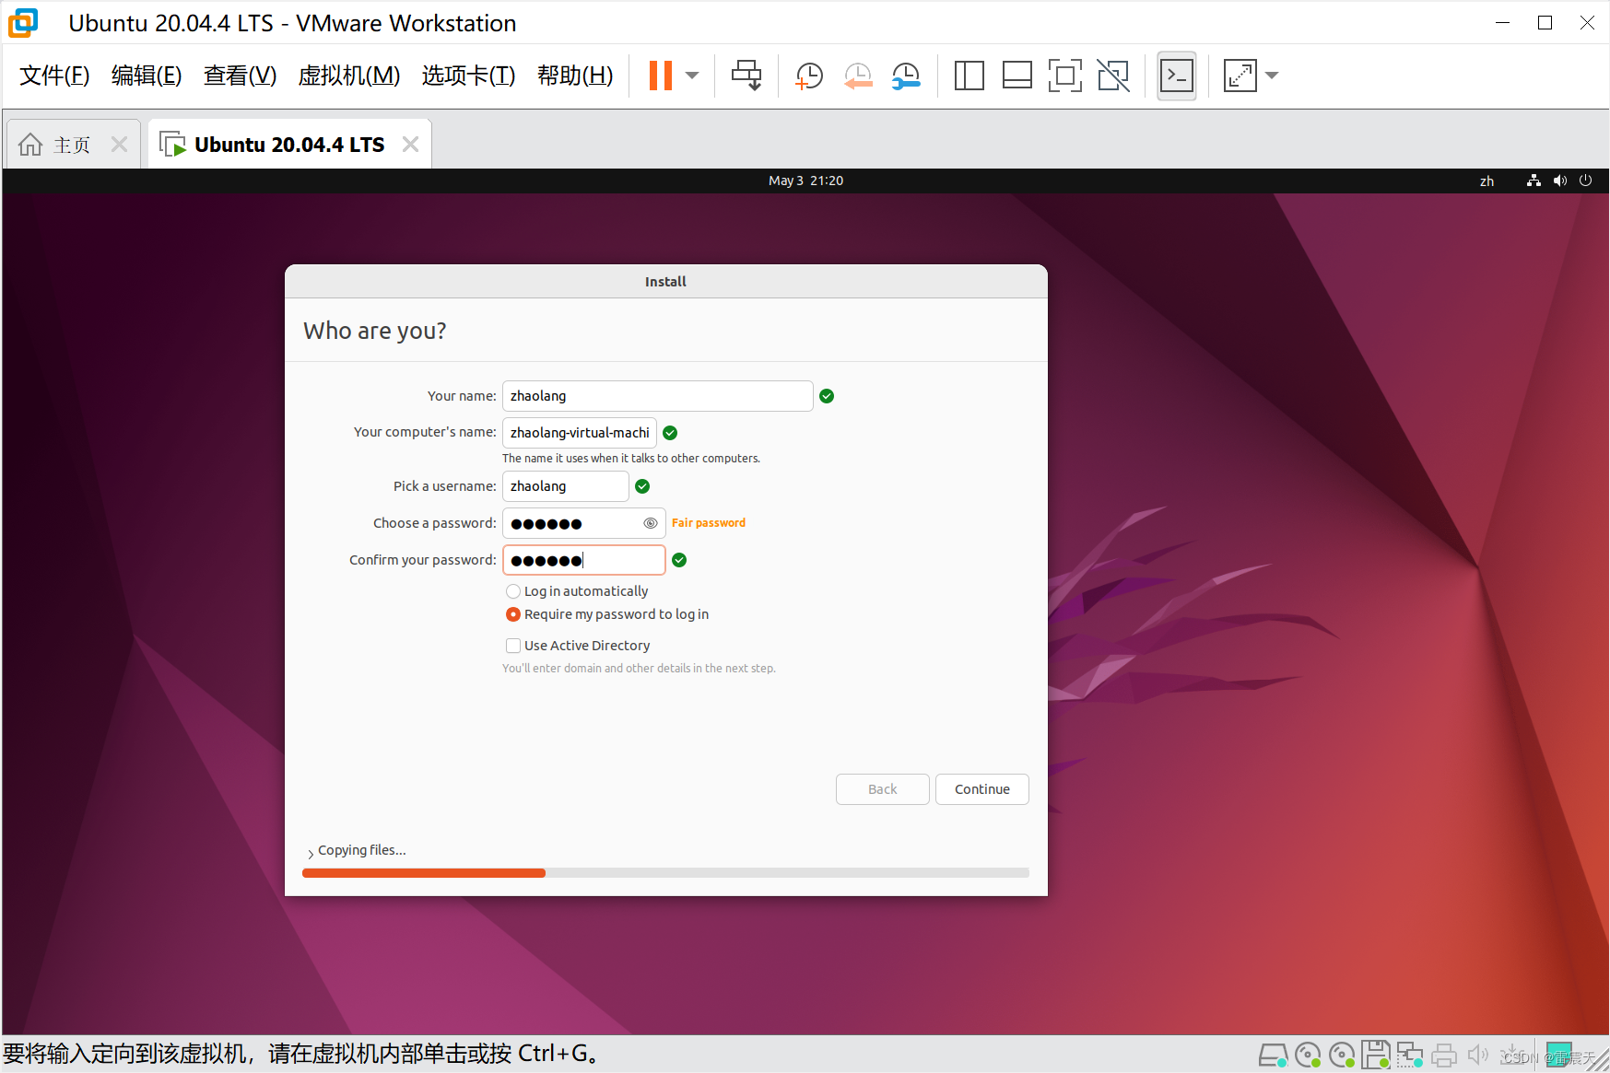Open the 查看(V) menu
This screenshot has height=1073, width=1610.
[x=240, y=76]
